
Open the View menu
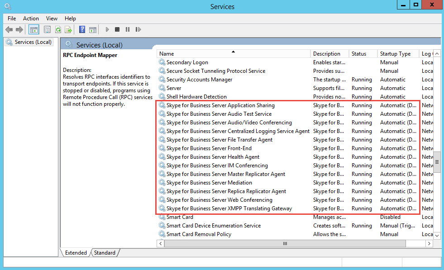tap(52, 19)
